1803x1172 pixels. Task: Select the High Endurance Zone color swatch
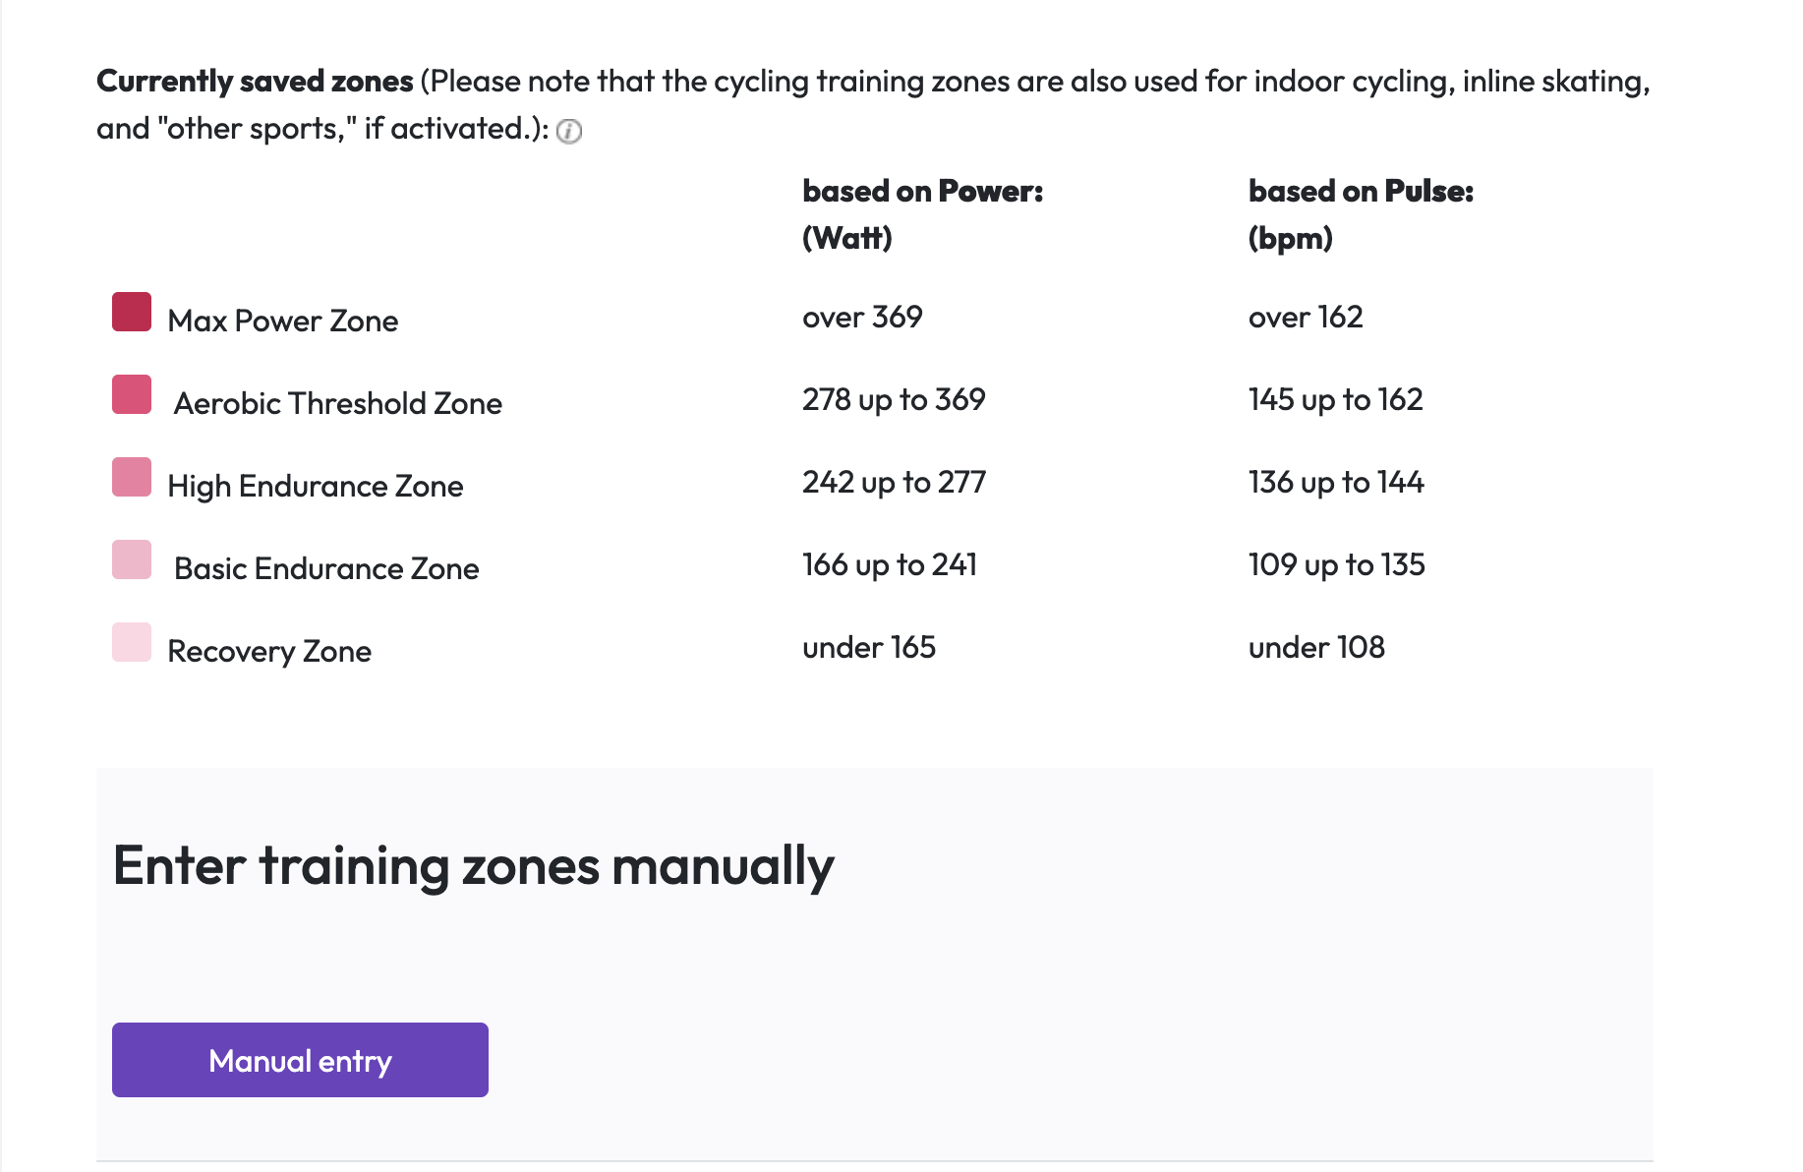point(132,477)
